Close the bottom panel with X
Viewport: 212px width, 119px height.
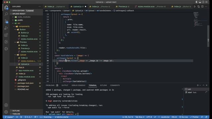pyautogui.click(x=207, y=85)
